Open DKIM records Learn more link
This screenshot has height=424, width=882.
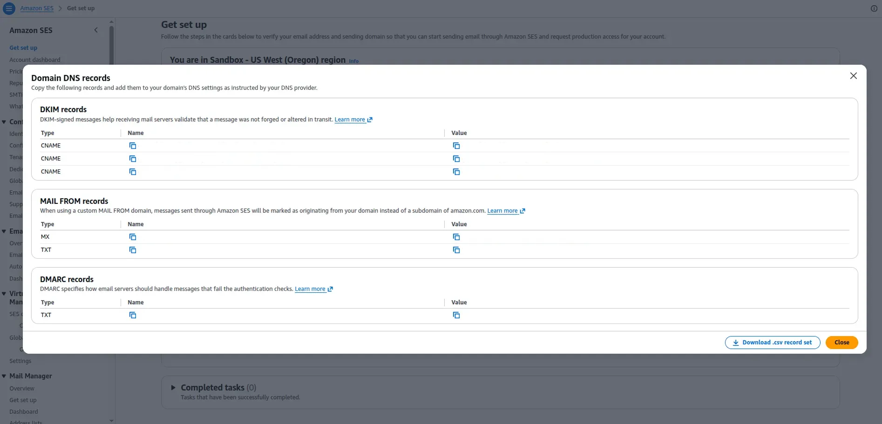353,120
